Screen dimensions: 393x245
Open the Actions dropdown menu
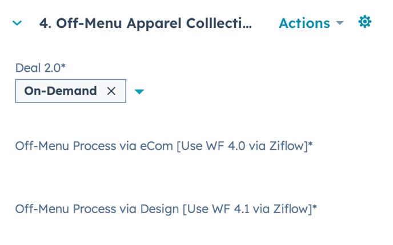(304, 23)
